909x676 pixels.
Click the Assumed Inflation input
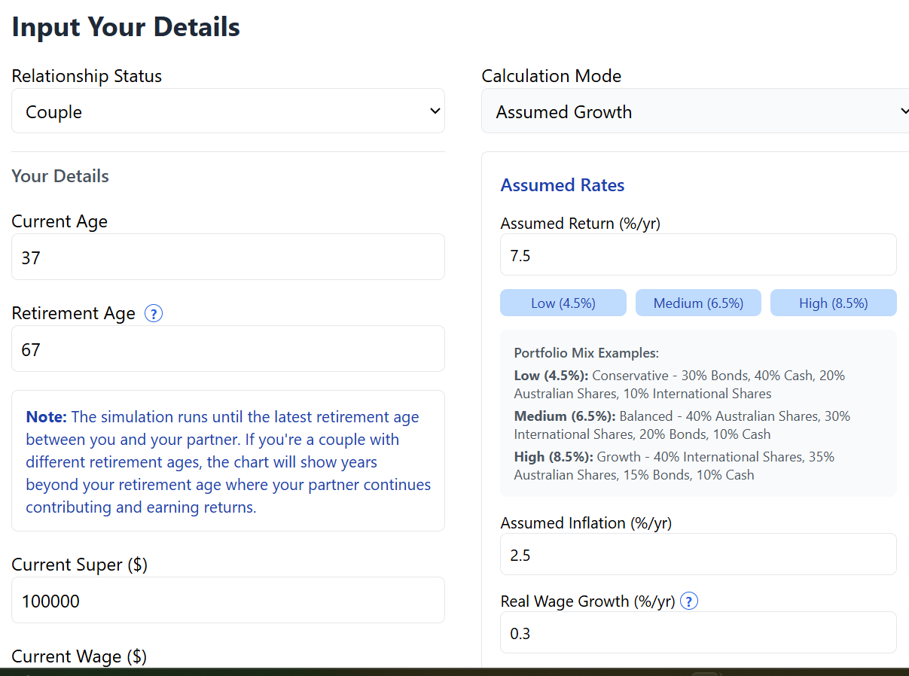698,554
